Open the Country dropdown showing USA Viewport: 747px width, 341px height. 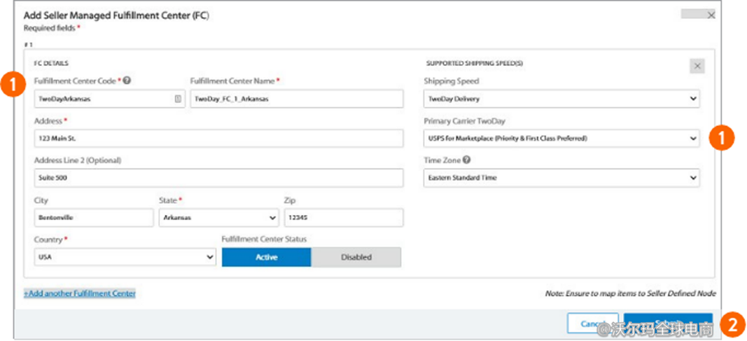point(125,257)
